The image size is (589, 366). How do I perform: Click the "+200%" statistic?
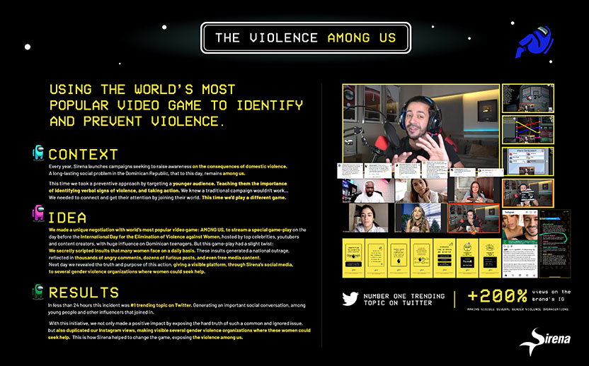498,296
